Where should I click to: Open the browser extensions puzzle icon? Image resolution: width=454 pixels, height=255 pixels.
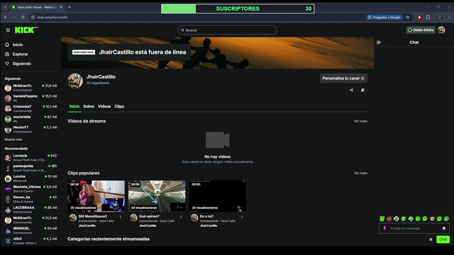point(428,17)
